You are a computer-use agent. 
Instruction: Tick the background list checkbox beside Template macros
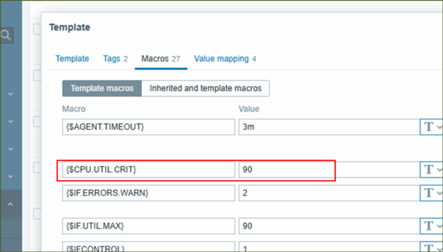coord(37,75)
